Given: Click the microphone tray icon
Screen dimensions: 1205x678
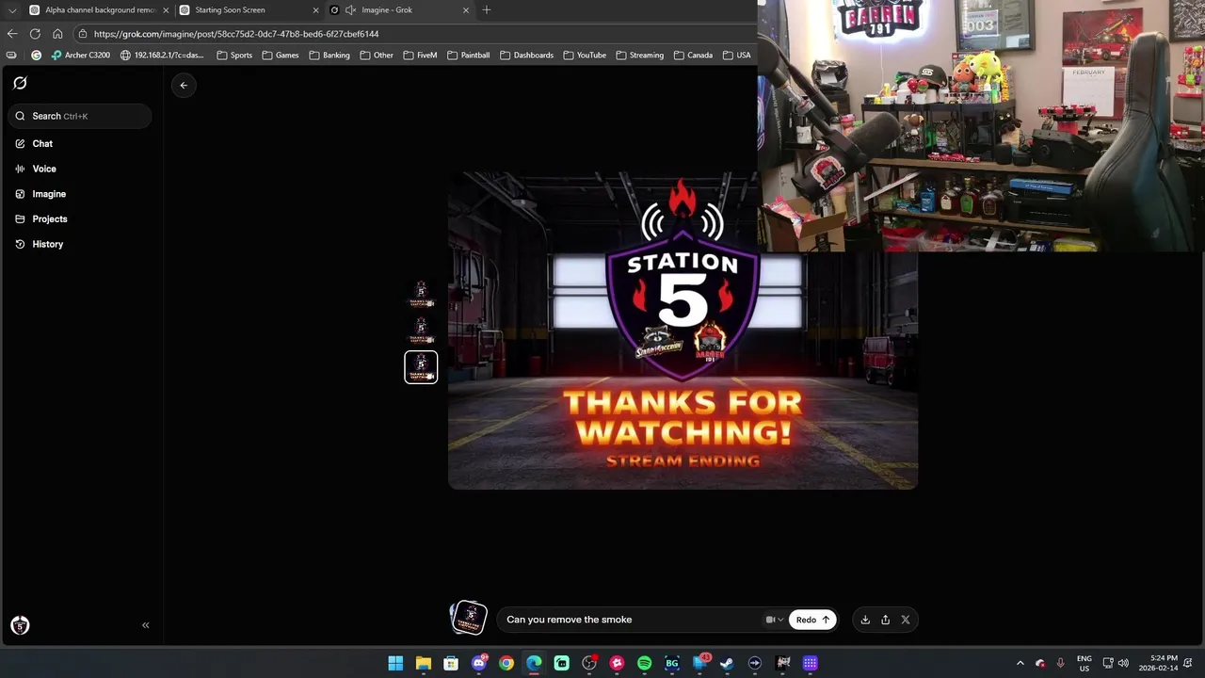Looking at the screenshot, I should tap(1061, 663).
